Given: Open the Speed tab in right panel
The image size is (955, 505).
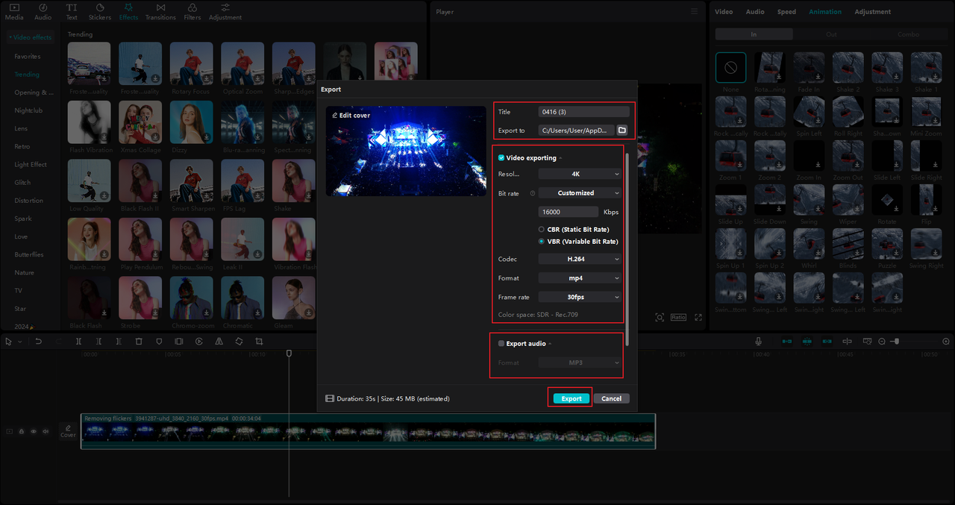Looking at the screenshot, I should click(786, 12).
